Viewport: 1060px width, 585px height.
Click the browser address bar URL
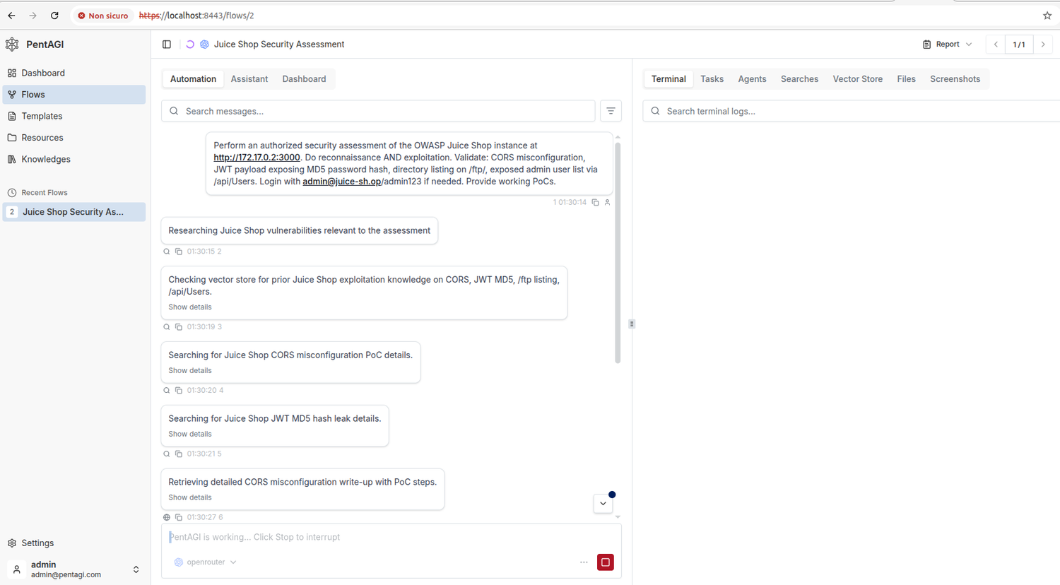(x=196, y=16)
